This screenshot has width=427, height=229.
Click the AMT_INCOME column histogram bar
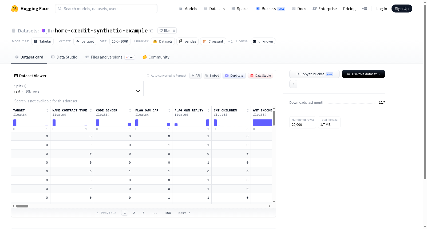point(262,123)
